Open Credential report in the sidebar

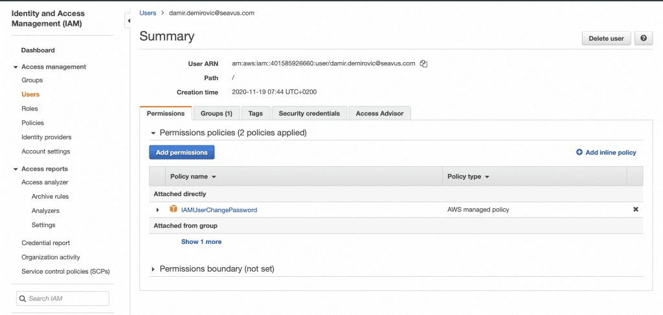click(46, 243)
